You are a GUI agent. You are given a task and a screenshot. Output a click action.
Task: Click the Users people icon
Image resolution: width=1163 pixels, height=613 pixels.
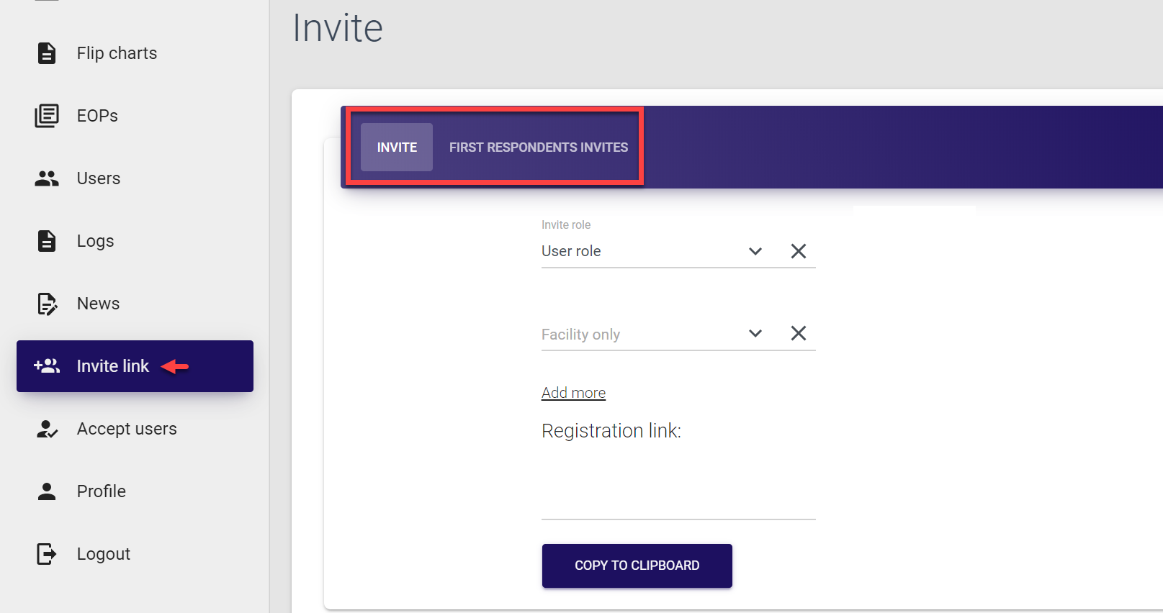(x=47, y=178)
